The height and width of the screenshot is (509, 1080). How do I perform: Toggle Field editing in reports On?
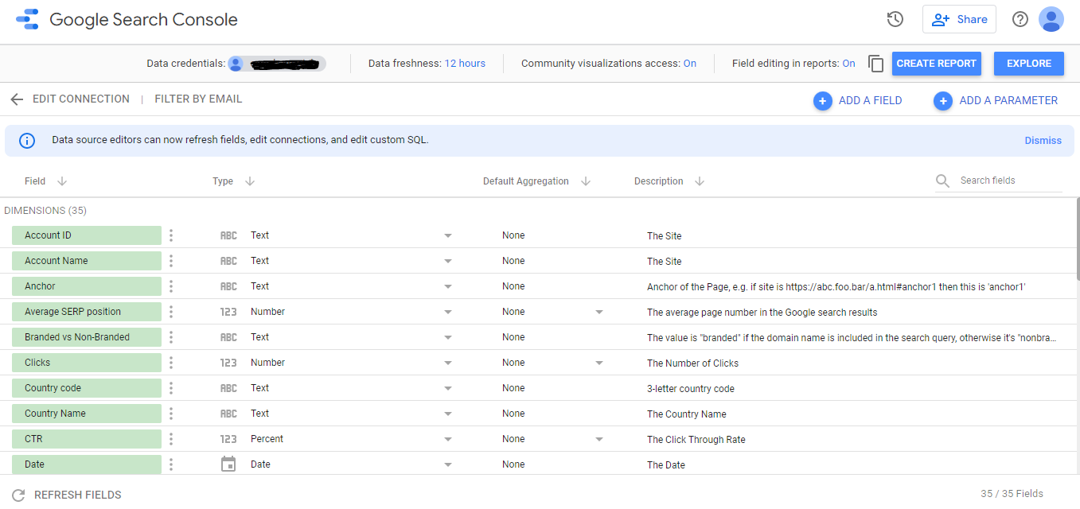tap(848, 64)
